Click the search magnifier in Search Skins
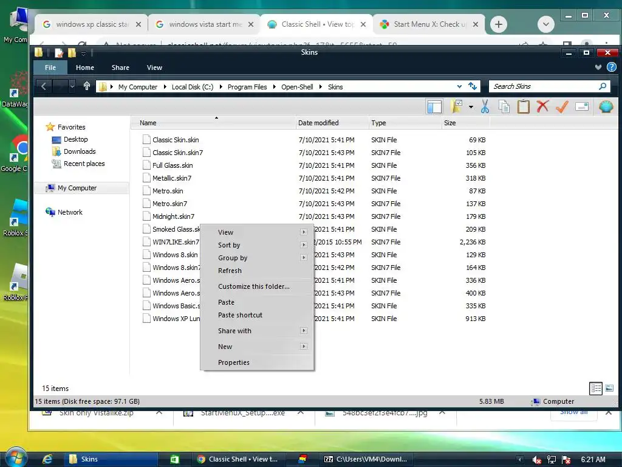Screen dimensions: 622x467 coord(603,86)
